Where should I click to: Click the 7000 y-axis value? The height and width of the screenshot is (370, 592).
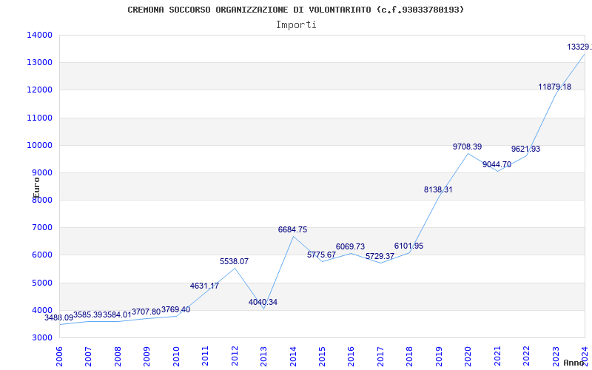[x=41, y=228]
